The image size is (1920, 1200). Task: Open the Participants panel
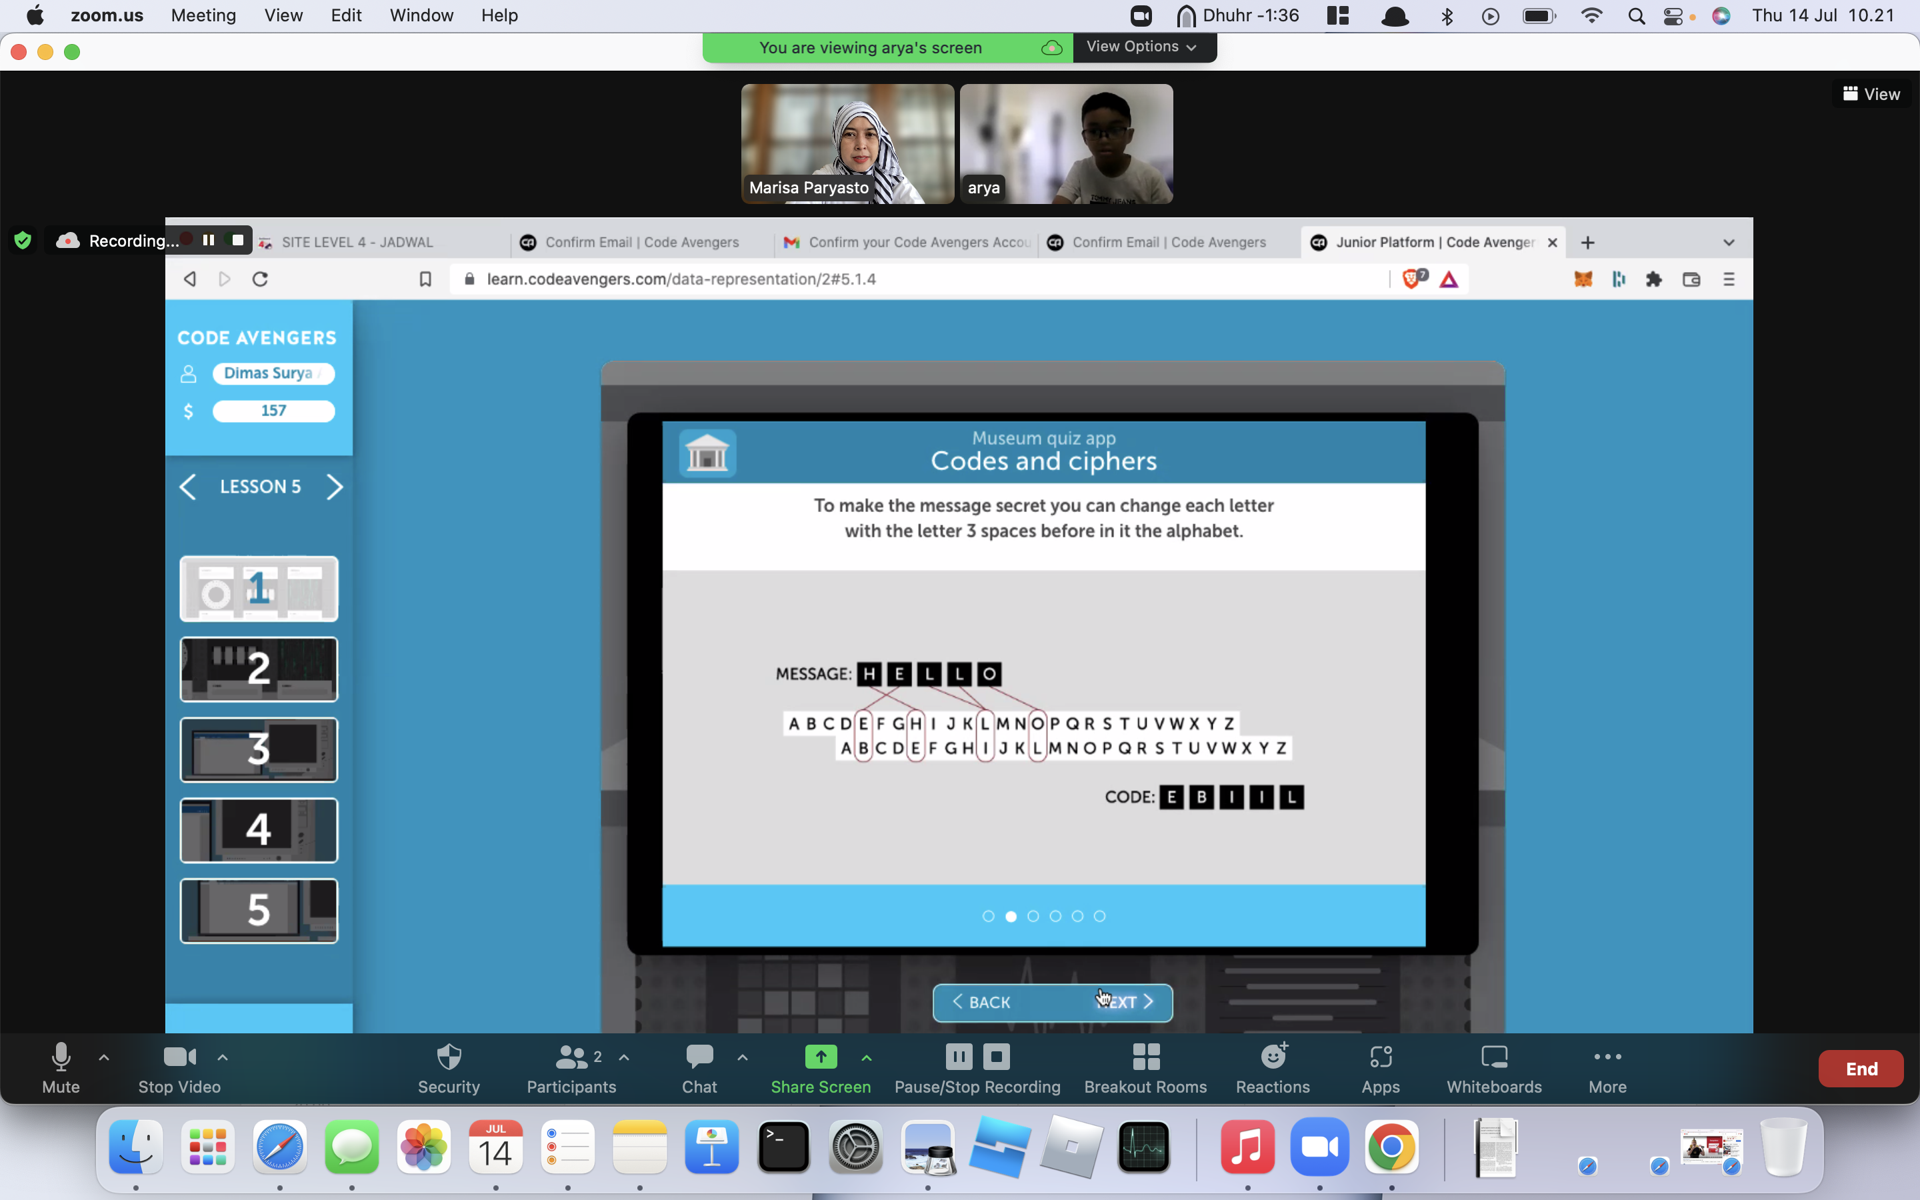(x=571, y=1068)
